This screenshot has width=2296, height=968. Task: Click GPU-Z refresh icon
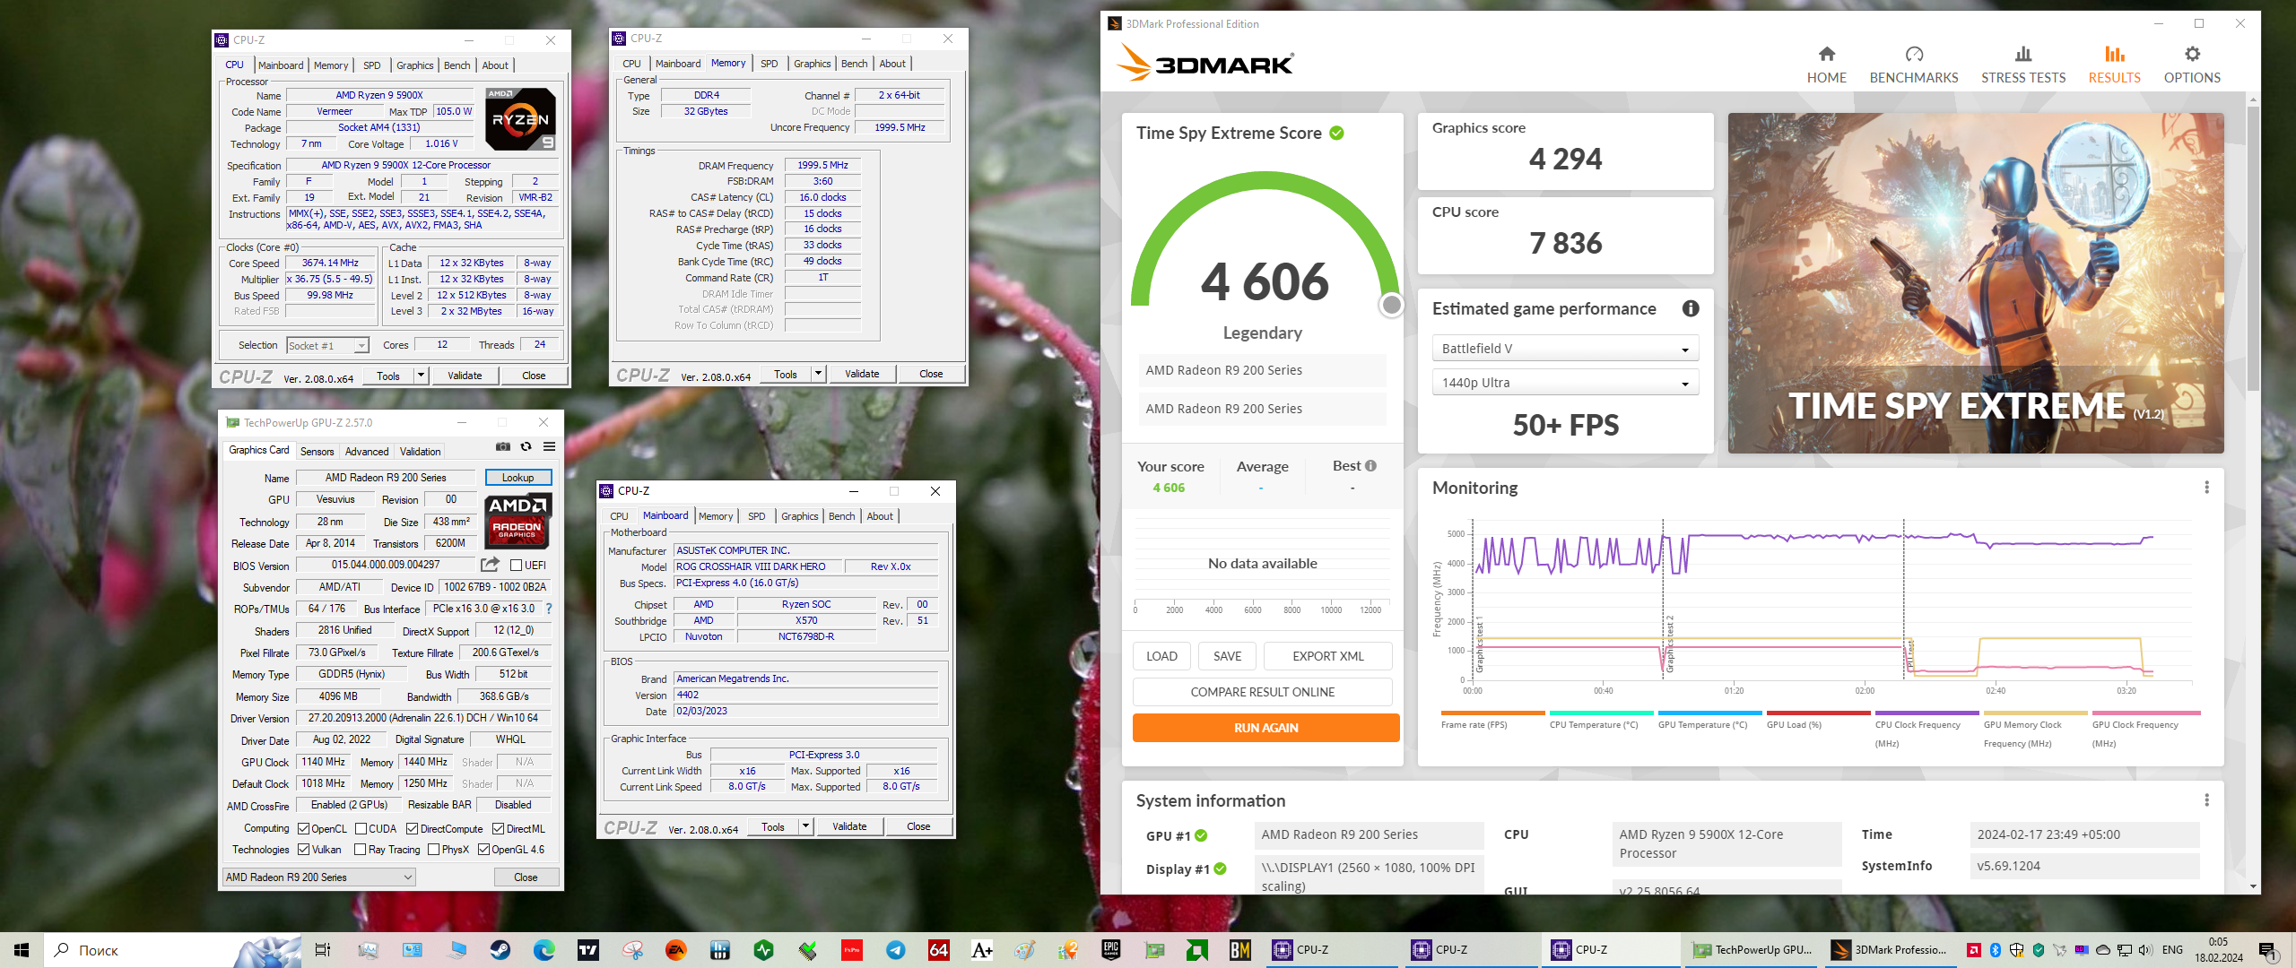point(526,447)
